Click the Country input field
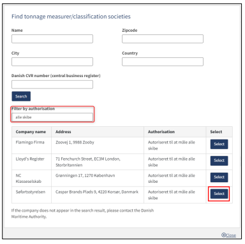Image resolution: width=245 pixels, height=244 pixels. tap(163, 62)
